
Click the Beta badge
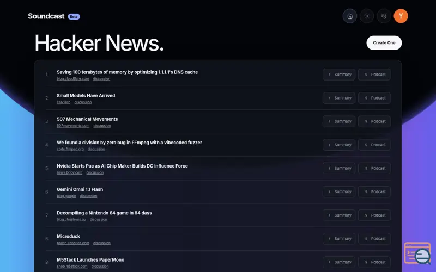coord(74,17)
